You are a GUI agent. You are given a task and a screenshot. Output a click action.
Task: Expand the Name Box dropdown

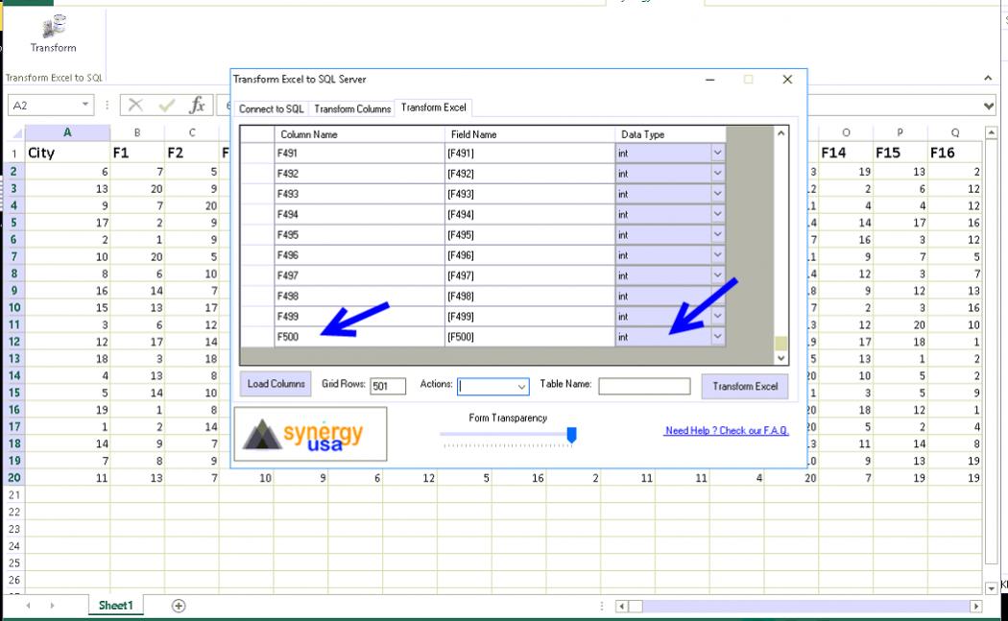click(x=84, y=105)
